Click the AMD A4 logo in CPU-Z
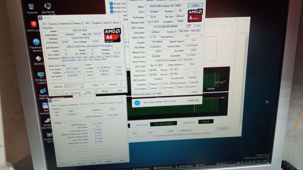The image size is (303, 170). tap(112, 35)
